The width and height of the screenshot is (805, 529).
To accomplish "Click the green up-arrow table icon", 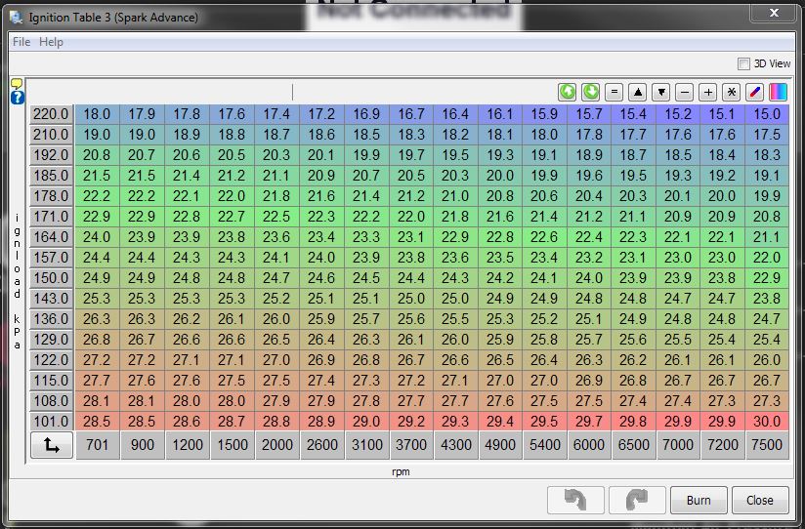I will (568, 92).
